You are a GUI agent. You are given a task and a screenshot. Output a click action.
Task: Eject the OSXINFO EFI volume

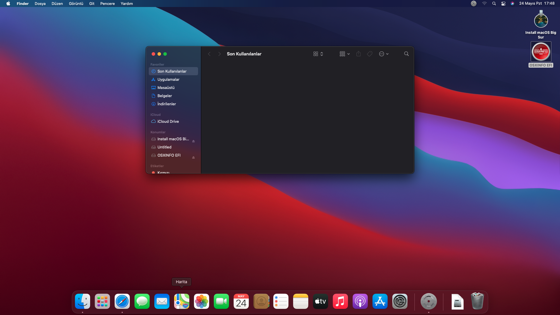click(x=193, y=157)
